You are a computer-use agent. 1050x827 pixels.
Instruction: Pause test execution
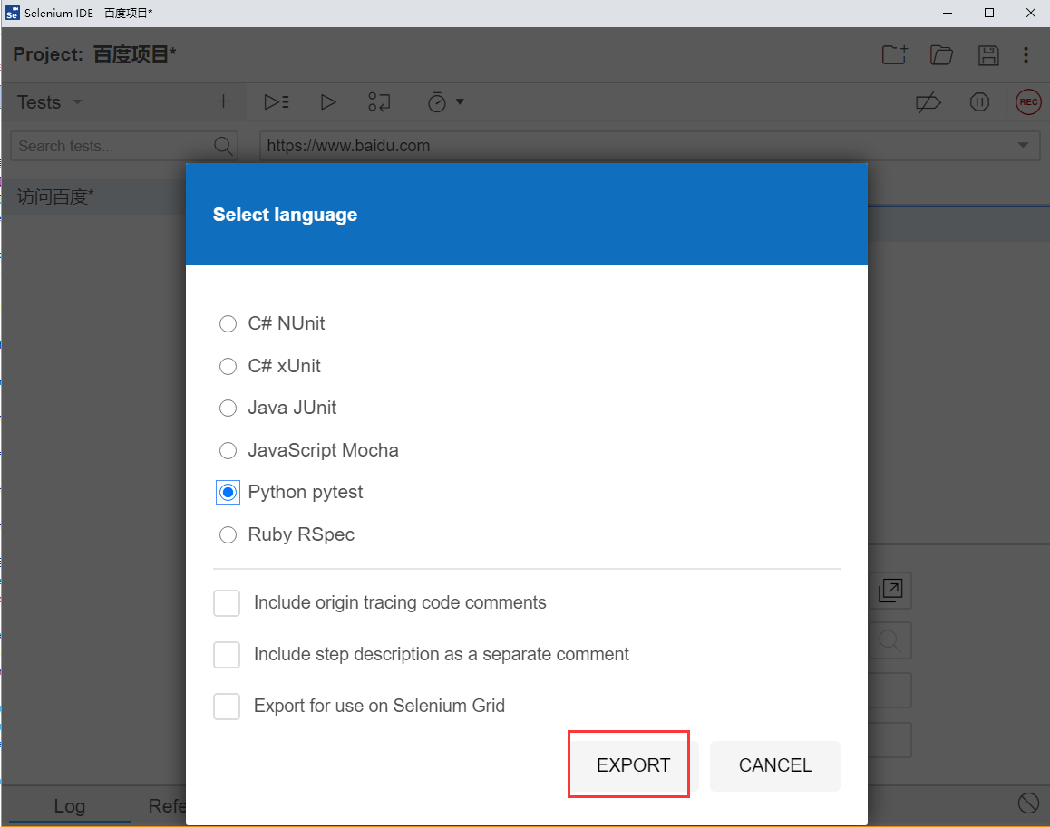pos(980,102)
